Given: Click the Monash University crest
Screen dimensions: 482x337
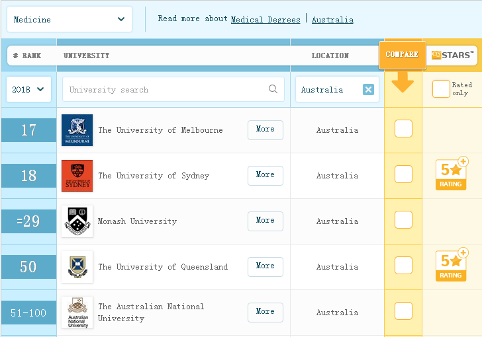Looking at the screenshot, I should [x=77, y=221].
